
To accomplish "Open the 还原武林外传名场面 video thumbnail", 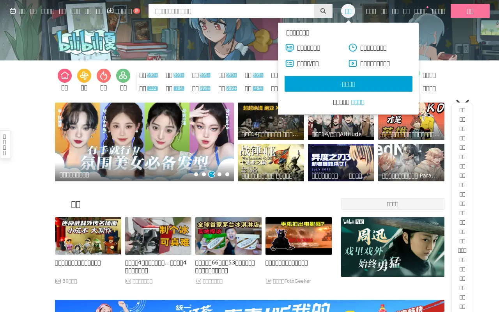I will click(x=88, y=236).
